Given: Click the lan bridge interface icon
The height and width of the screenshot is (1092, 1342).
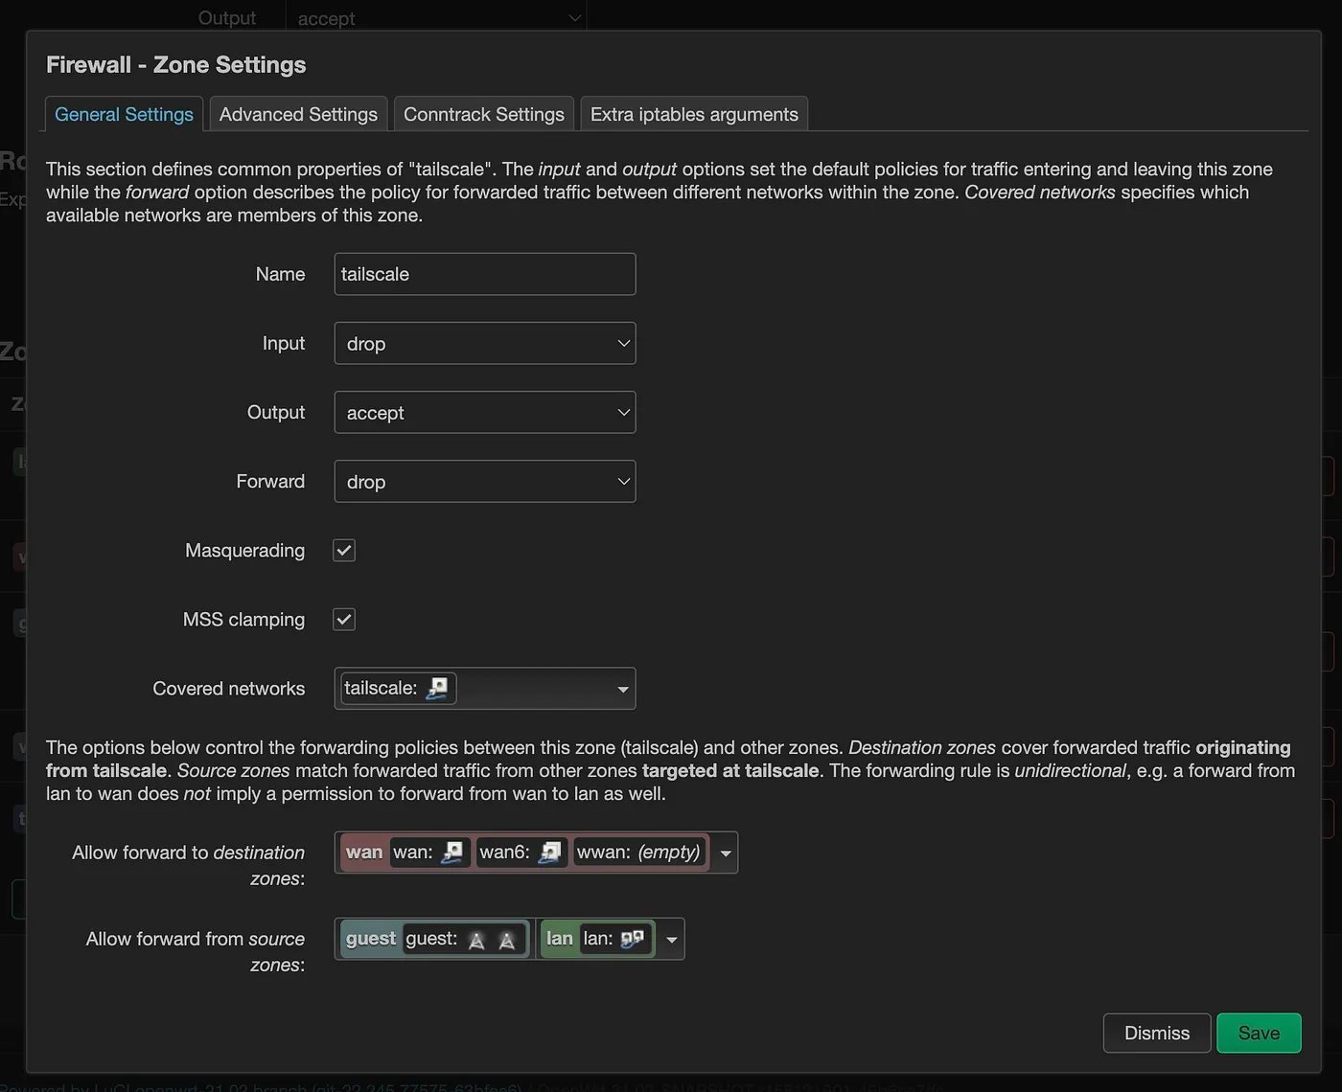Looking at the screenshot, I should [633, 939].
